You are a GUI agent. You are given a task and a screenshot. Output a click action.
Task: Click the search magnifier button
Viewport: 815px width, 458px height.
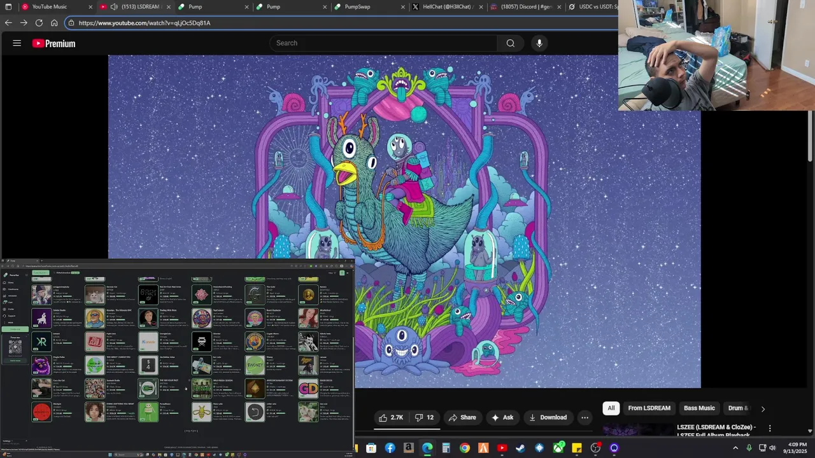tap(510, 43)
